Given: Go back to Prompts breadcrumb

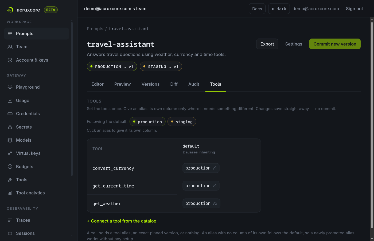Looking at the screenshot, I should 95,29.
